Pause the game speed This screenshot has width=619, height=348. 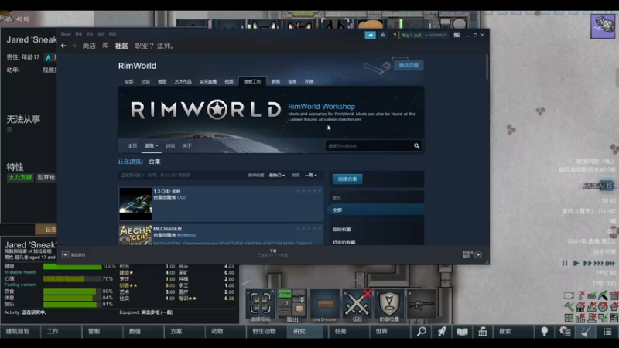565,263
